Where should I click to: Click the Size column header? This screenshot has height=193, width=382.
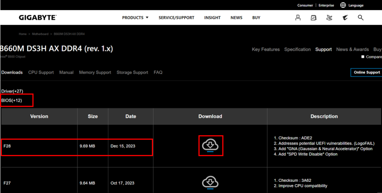(93, 116)
